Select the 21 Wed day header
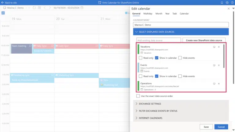Image resolution: width=235 pixels, height=132 pixels. click(x=105, y=19)
